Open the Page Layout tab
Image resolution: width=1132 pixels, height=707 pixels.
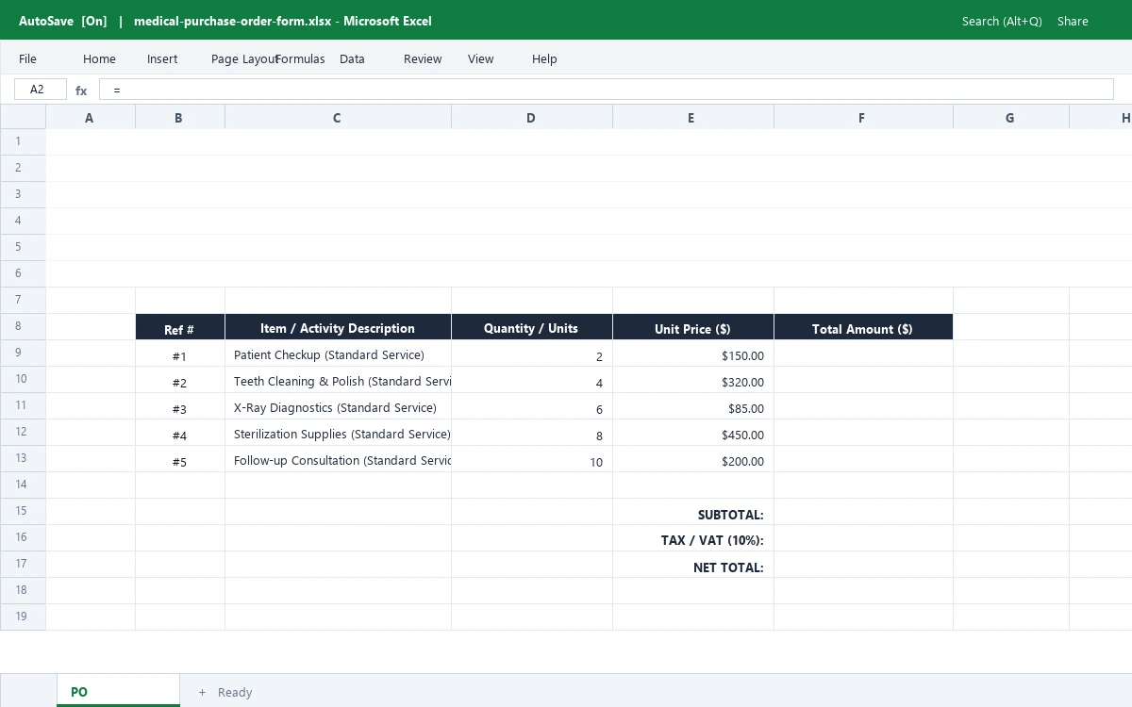coord(244,58)
